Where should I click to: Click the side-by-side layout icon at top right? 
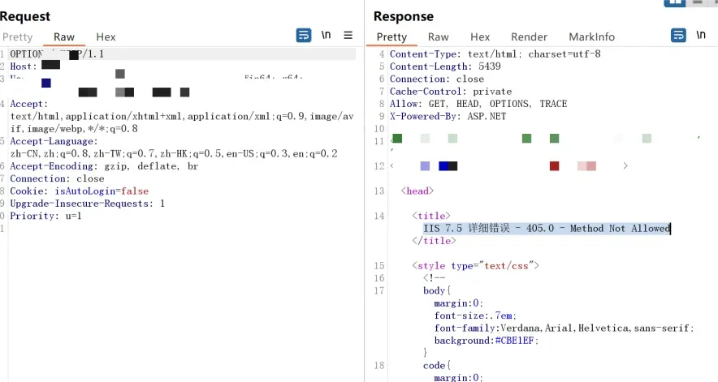(x=674, y=2)
